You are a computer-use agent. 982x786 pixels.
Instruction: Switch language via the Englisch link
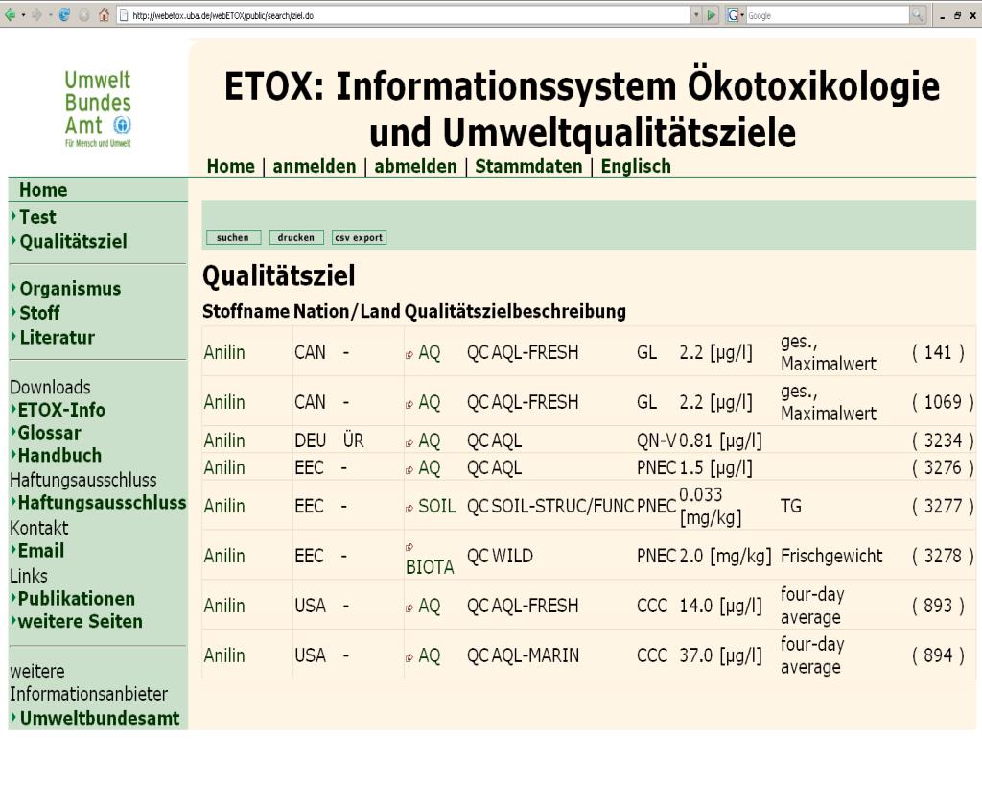636,166
